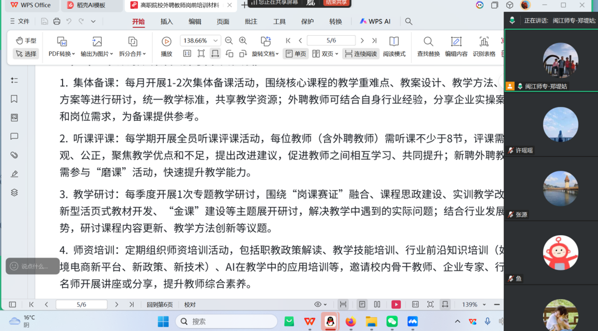Switch to the 插入 ribbon tab

[167, 22]
